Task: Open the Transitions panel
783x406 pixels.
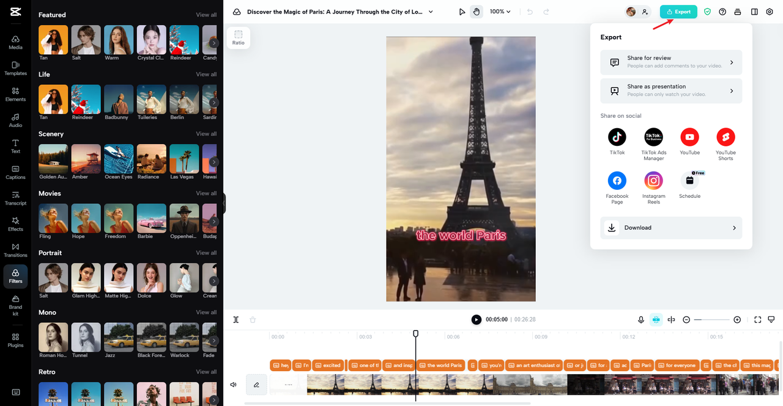Action: click(15, 250)
